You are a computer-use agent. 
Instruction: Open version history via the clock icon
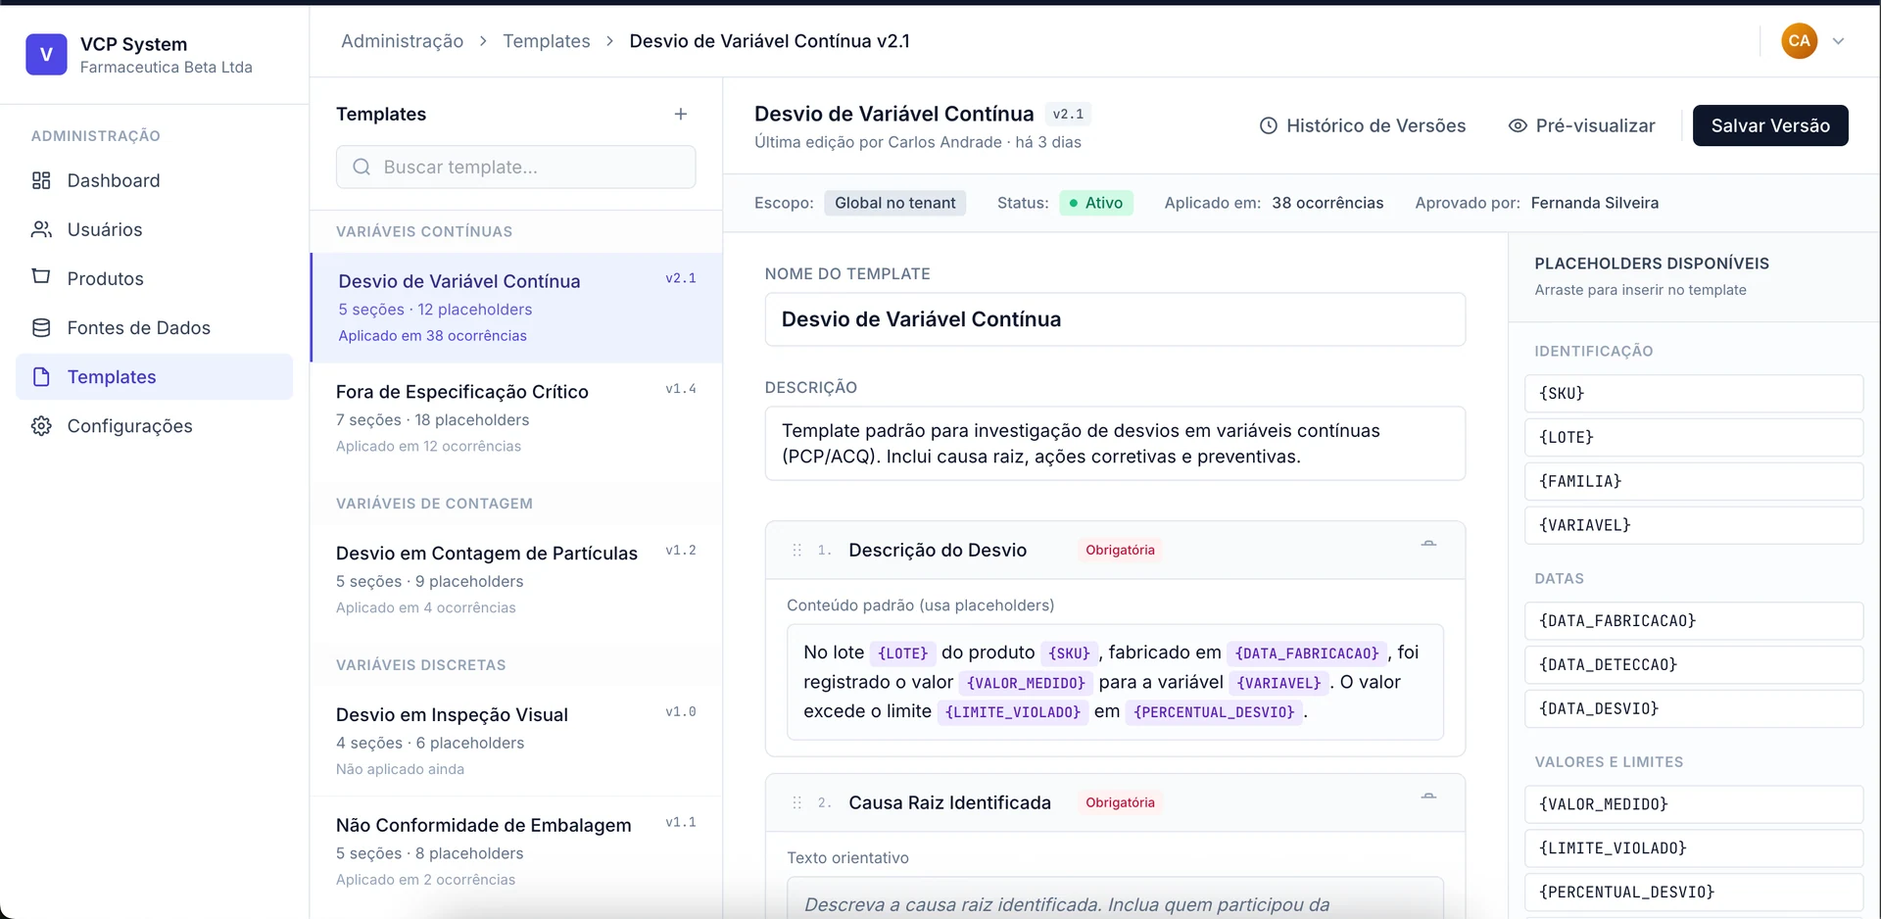[1269, 125]
